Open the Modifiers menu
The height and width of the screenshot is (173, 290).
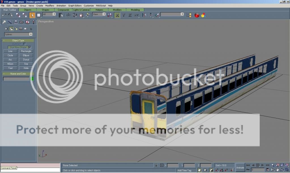pyautogui.click(x=50, y=5)
